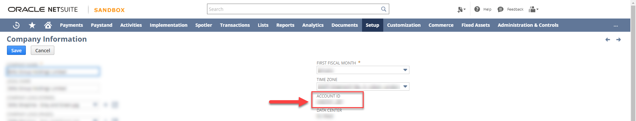Open the Paystand menu
This screenshot has height=121, width=636.
point(102,25)
